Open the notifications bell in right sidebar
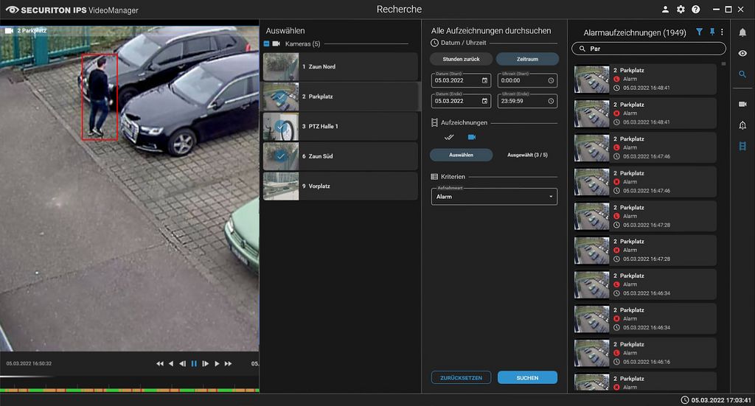 coord(742,32)
